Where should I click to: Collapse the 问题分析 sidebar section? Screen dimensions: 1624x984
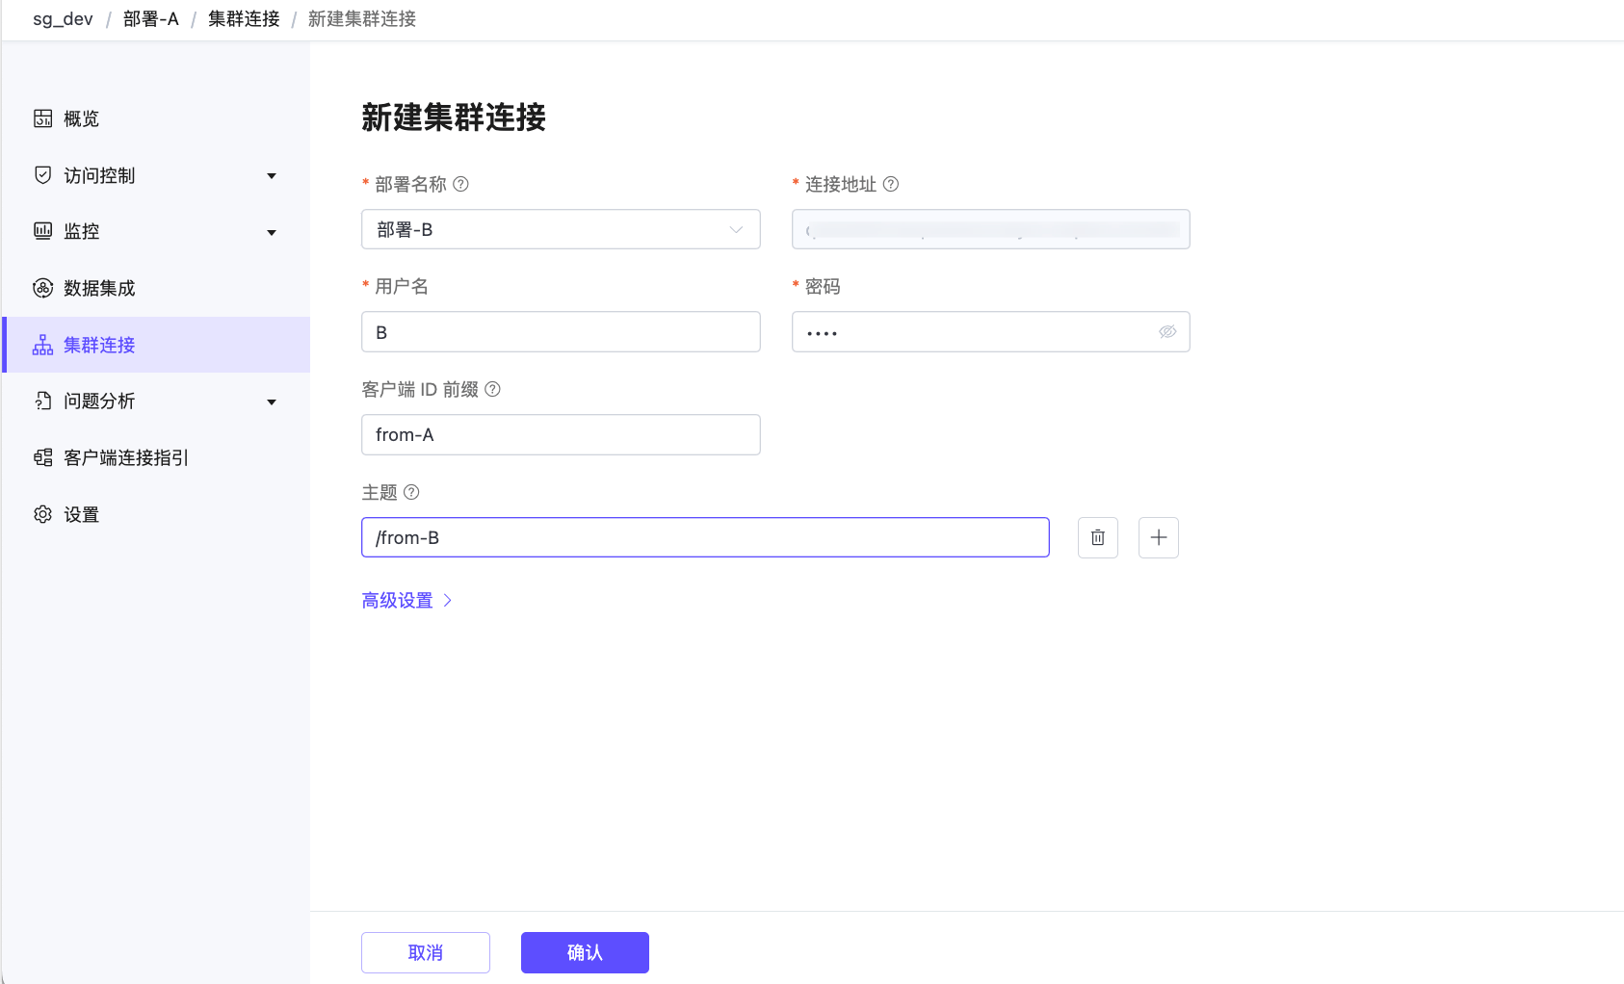(272, 401)
